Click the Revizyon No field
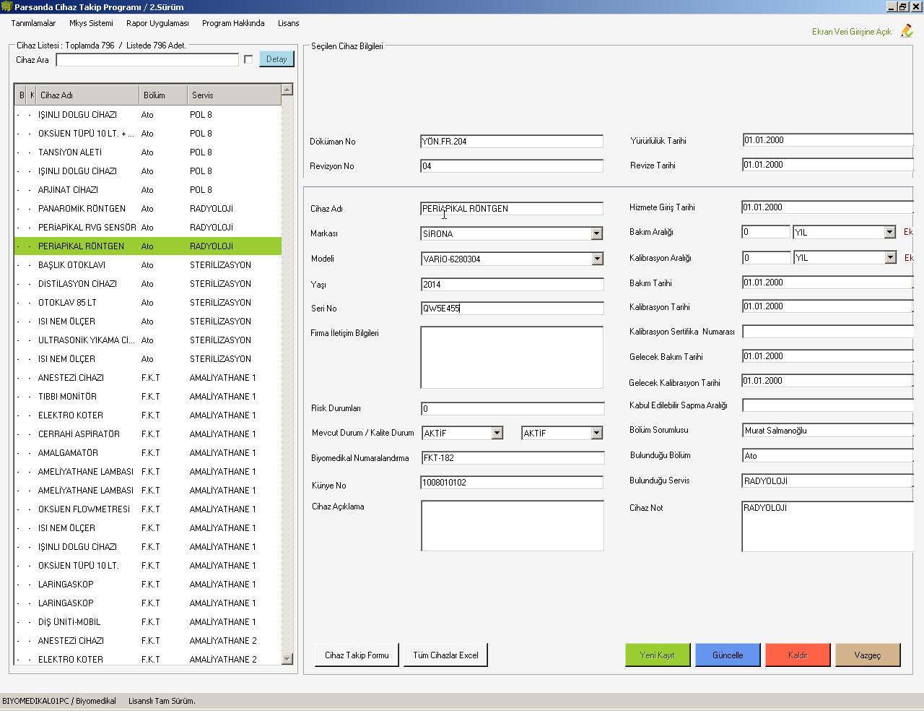Viewport: 924px width, 711px height. 512,166
